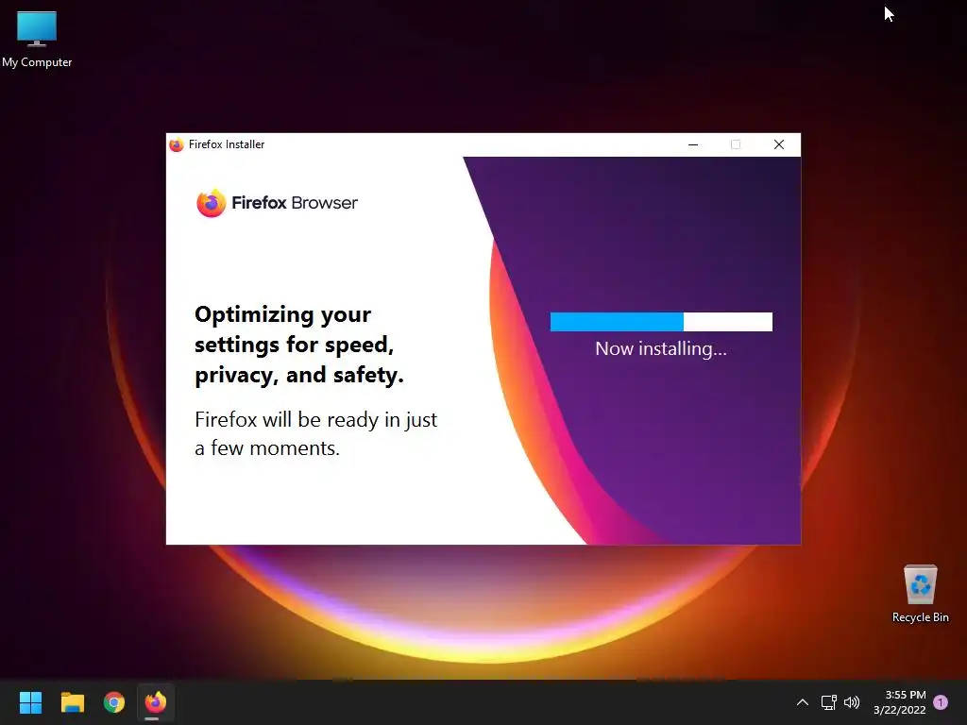This screenshot has height=725, width=967.
Task: Click the Firefox Browser logo in the installer
Action: pos(277,203)
